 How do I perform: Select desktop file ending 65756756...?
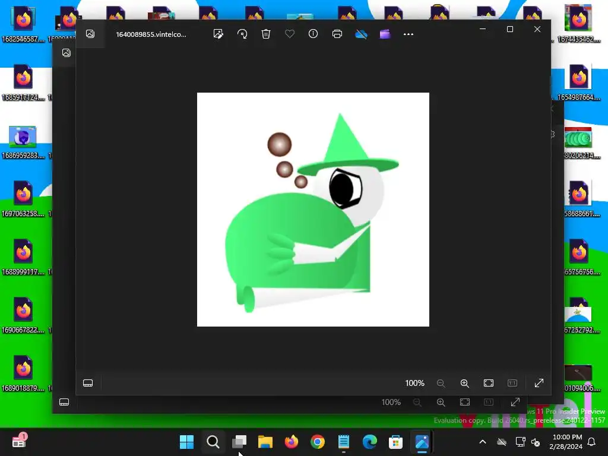click(582, 257)
